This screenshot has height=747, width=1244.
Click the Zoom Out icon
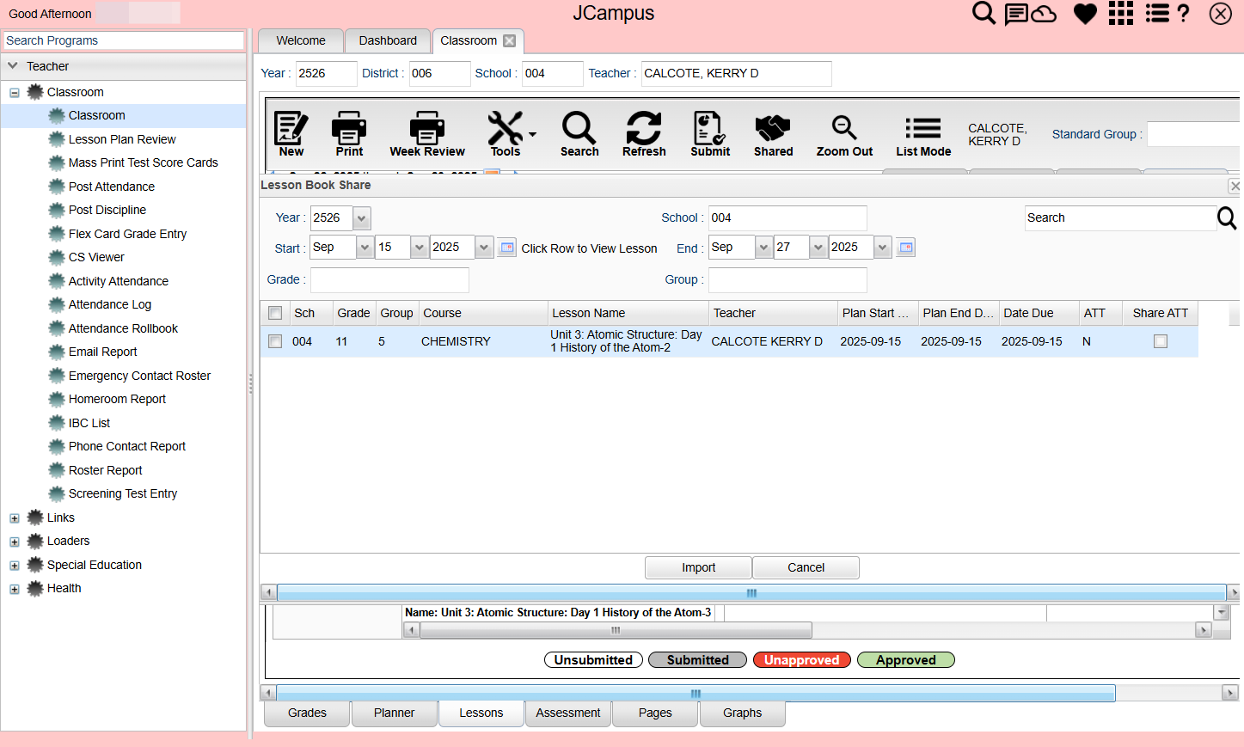coord(844,136)
